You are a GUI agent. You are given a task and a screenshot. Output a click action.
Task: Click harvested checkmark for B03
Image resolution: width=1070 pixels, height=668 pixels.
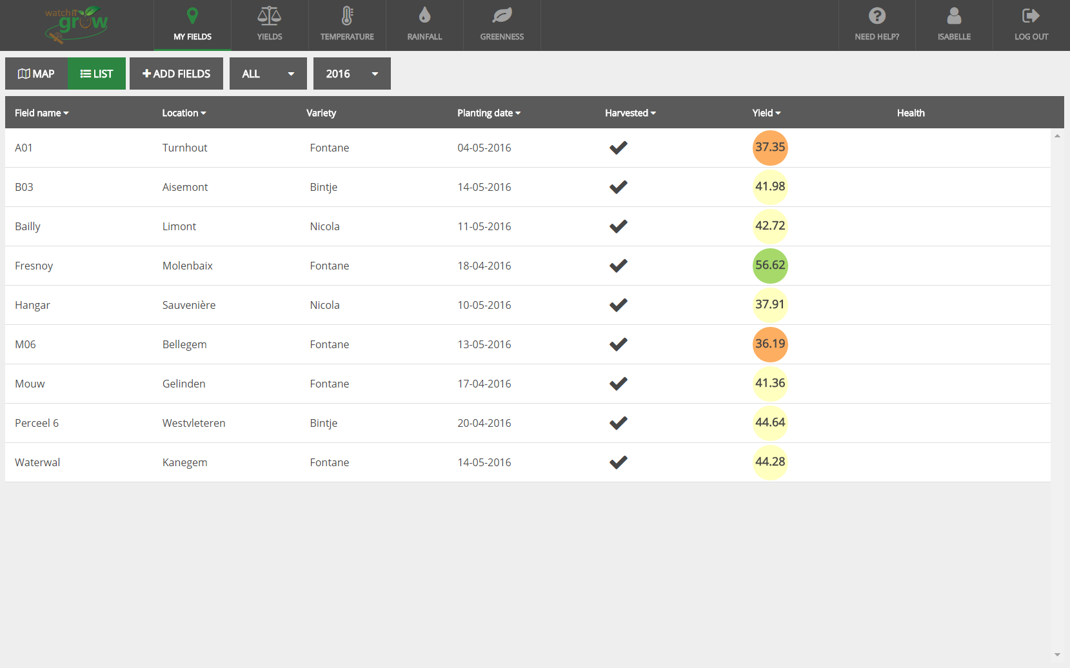point(619,187)
